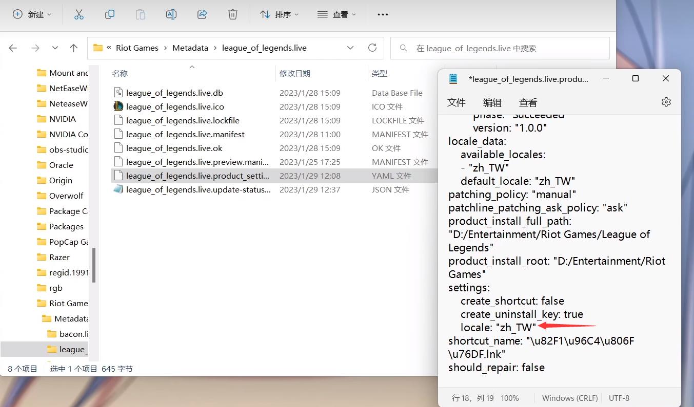This screenshot has width=694, height=407.
Task: Click the navigation pane vertical scrollbar
Action: pyautogui.click(x=94, y=264)
